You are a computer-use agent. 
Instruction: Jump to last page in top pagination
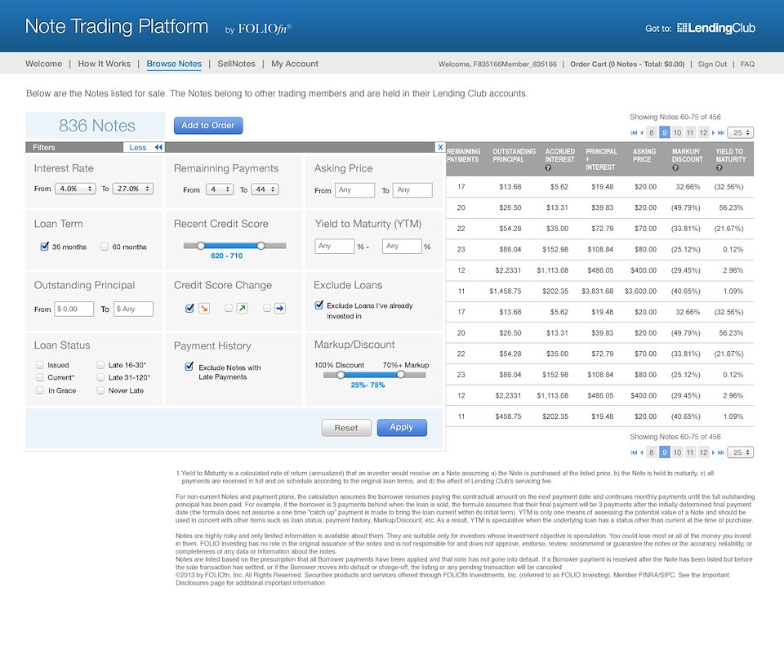pyautogui.click(x=722, y=132)
